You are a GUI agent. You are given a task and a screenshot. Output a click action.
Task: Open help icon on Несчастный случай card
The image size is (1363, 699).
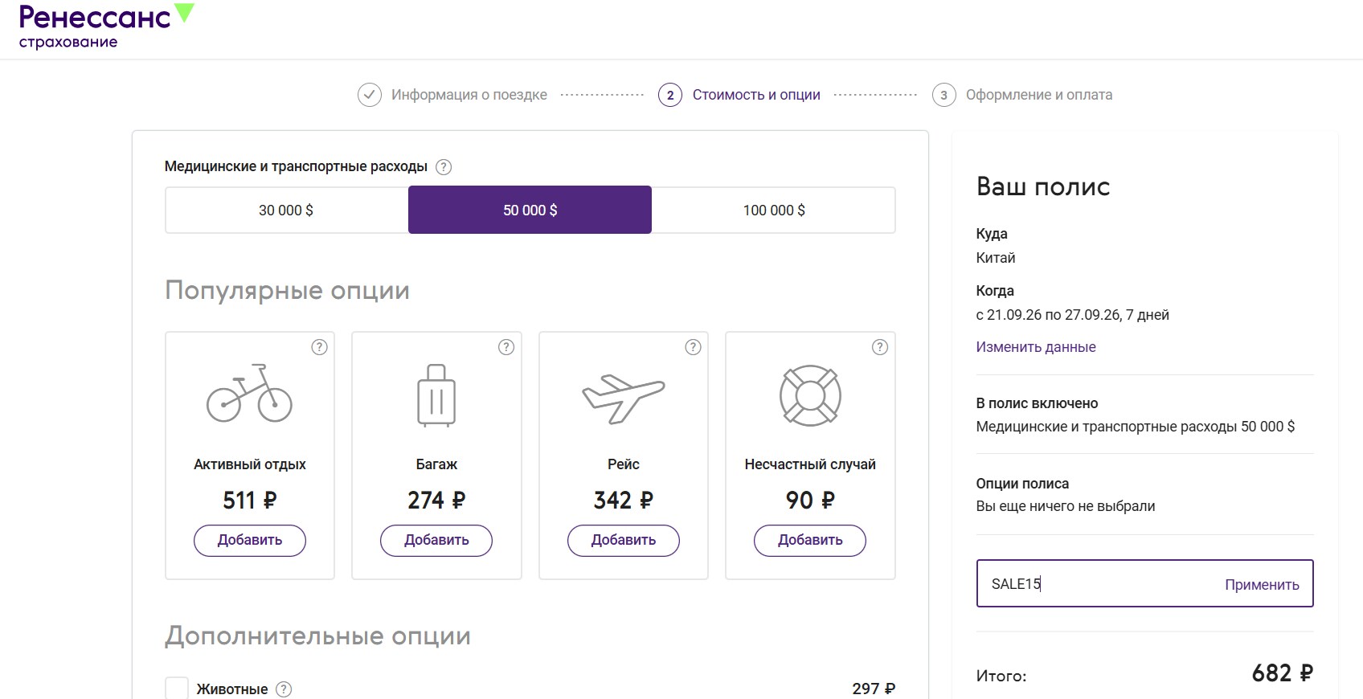880,347
